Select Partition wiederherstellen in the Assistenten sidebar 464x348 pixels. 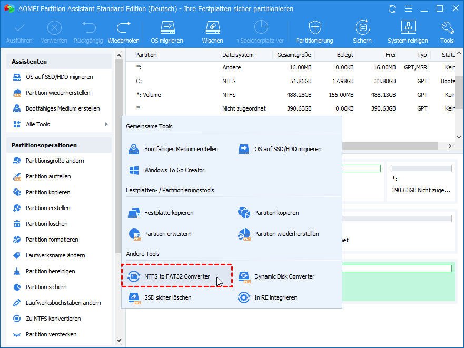point(59,93)
